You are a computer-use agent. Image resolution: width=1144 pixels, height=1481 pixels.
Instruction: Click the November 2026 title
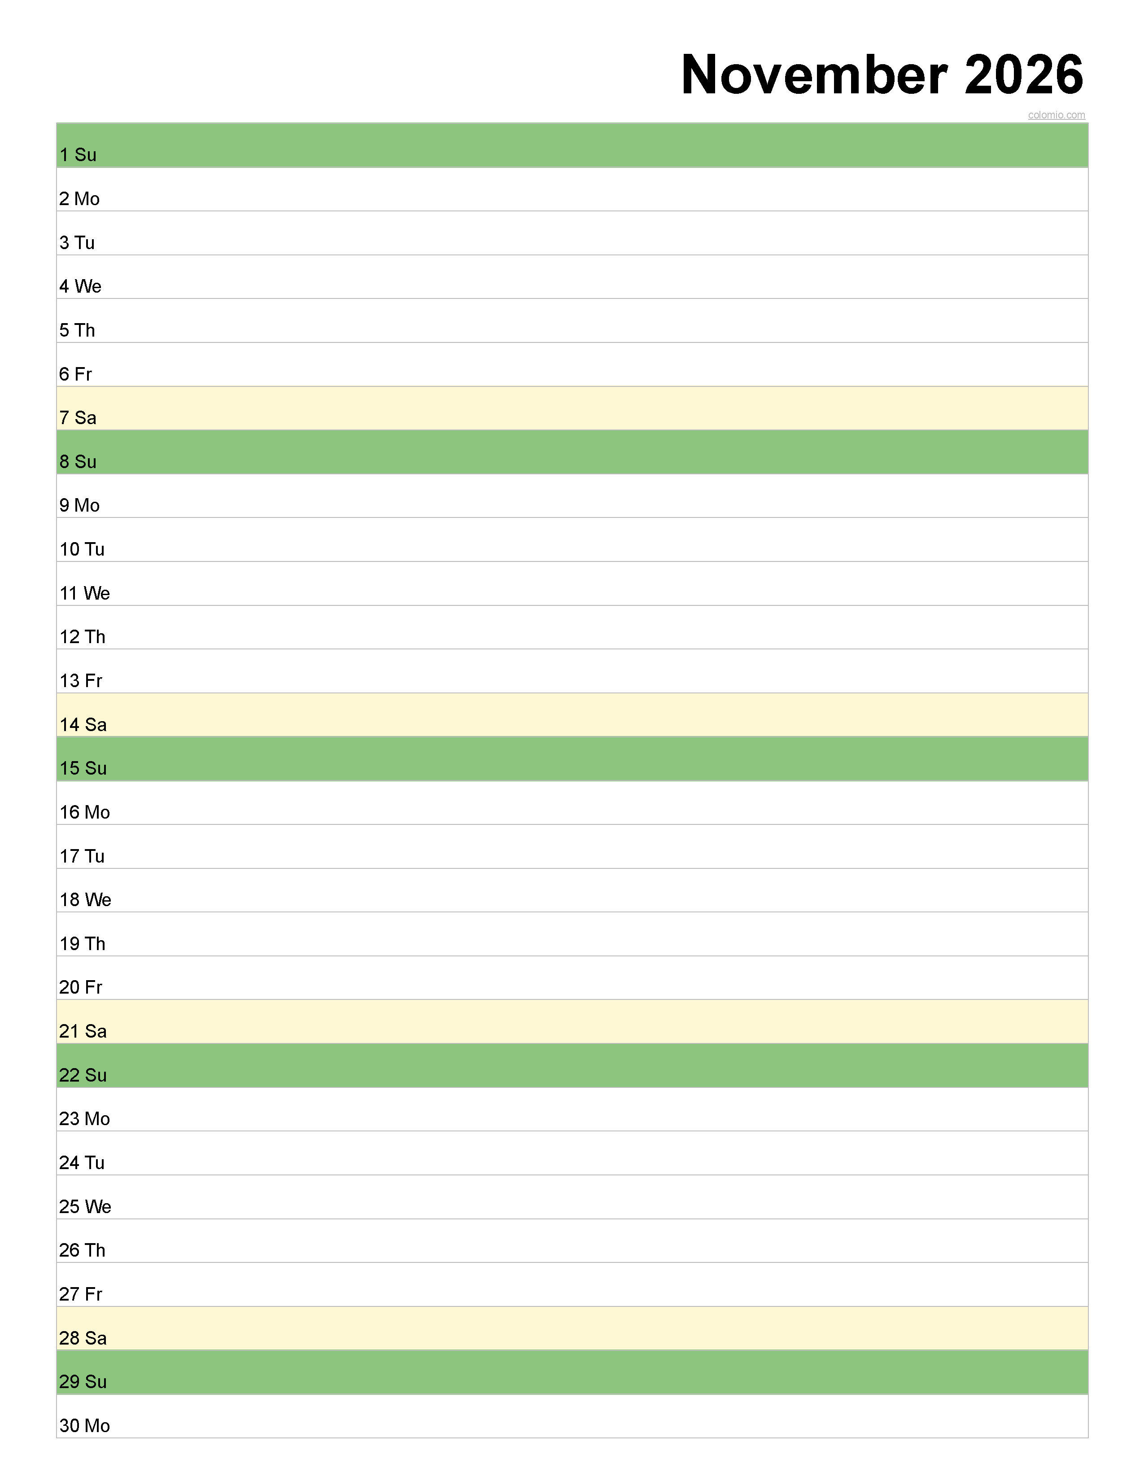point(882,74)
